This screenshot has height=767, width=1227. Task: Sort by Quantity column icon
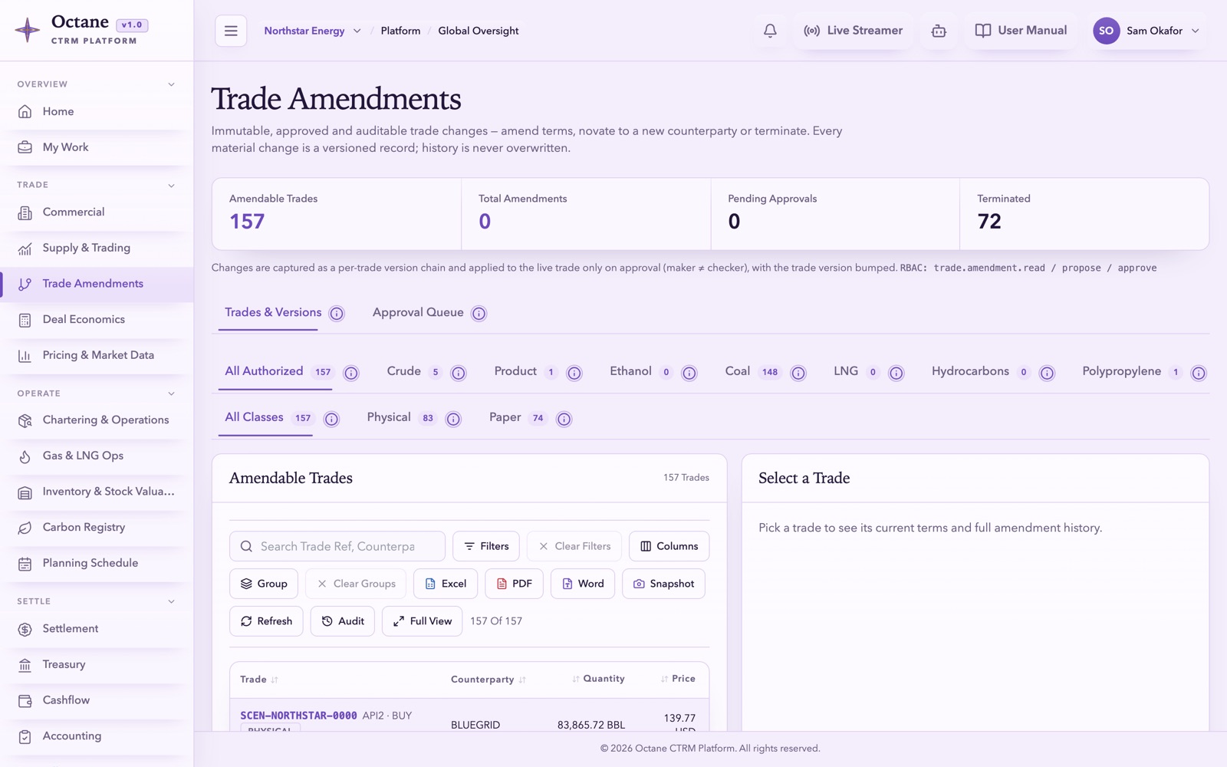576,680
